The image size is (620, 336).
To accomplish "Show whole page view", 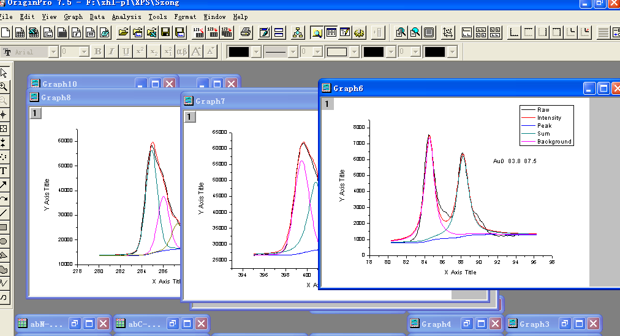I will pyautogui.click(x=429, y=32).
